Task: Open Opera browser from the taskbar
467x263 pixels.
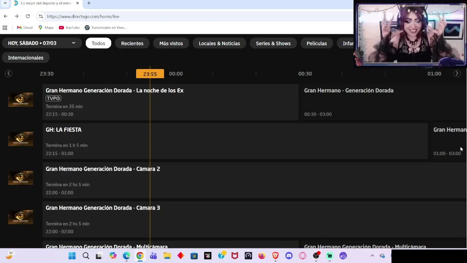Action: tap(302, 256)
